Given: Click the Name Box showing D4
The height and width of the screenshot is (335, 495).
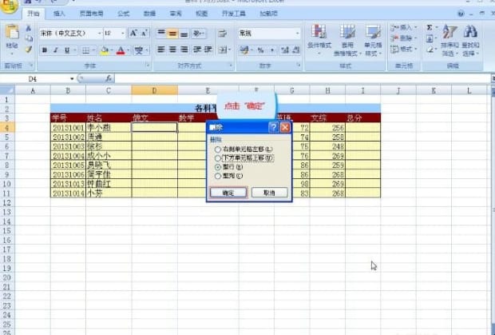Looking at the screenshot, I should pyautogui.click(x=48, y=79).
